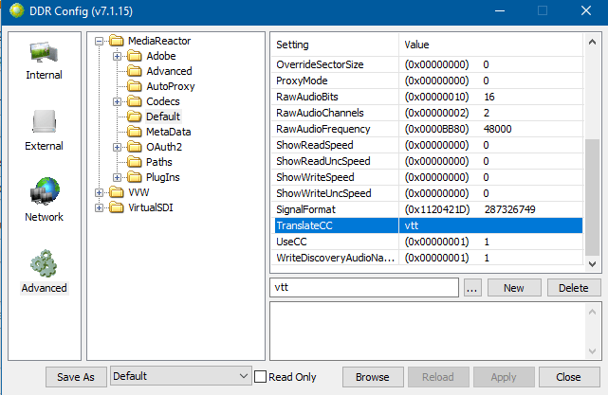The width and height of the screenshot is (608, 395).
Task: Click the Browse button
Action: 373,377
